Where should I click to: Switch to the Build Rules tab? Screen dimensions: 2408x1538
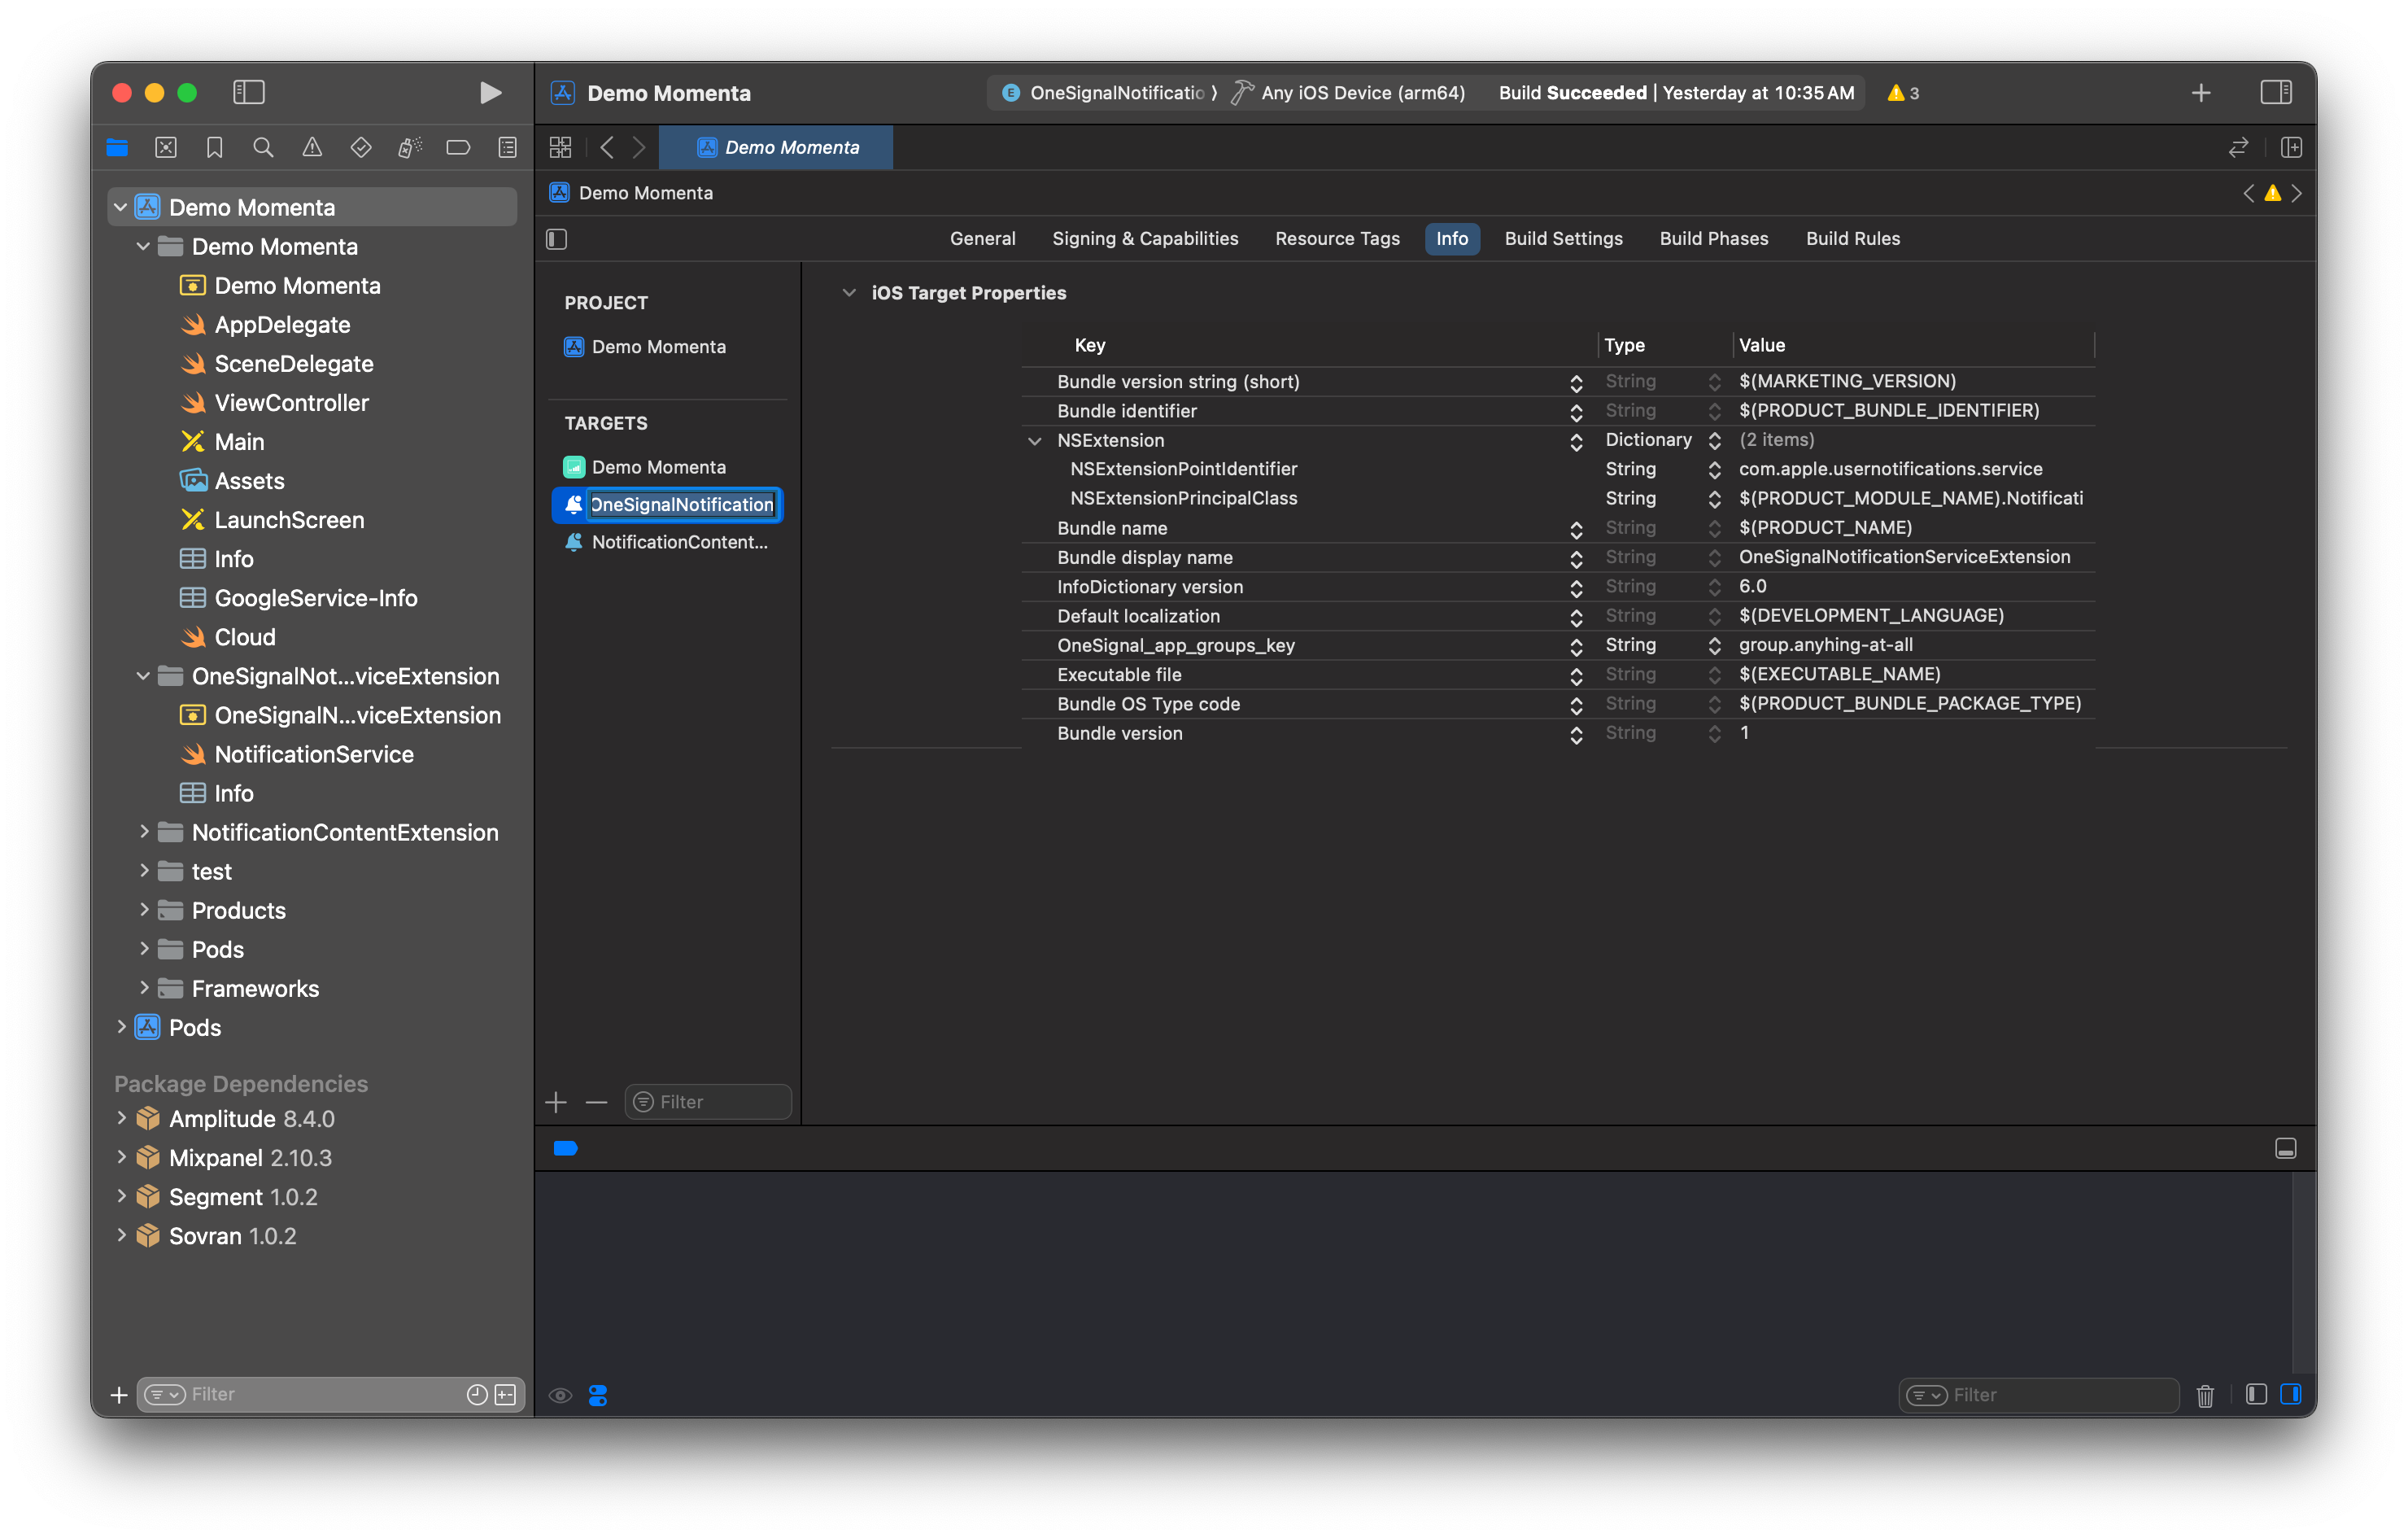point(1852,239)
